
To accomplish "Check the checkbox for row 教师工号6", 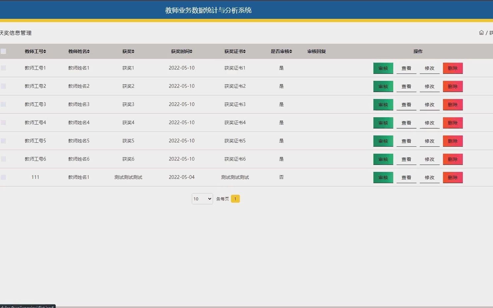I will coord(3,159).
